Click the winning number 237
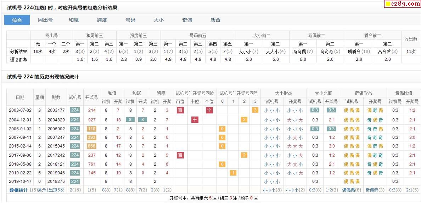The height and width of the screenshot is (203, 421). (92, 155)
